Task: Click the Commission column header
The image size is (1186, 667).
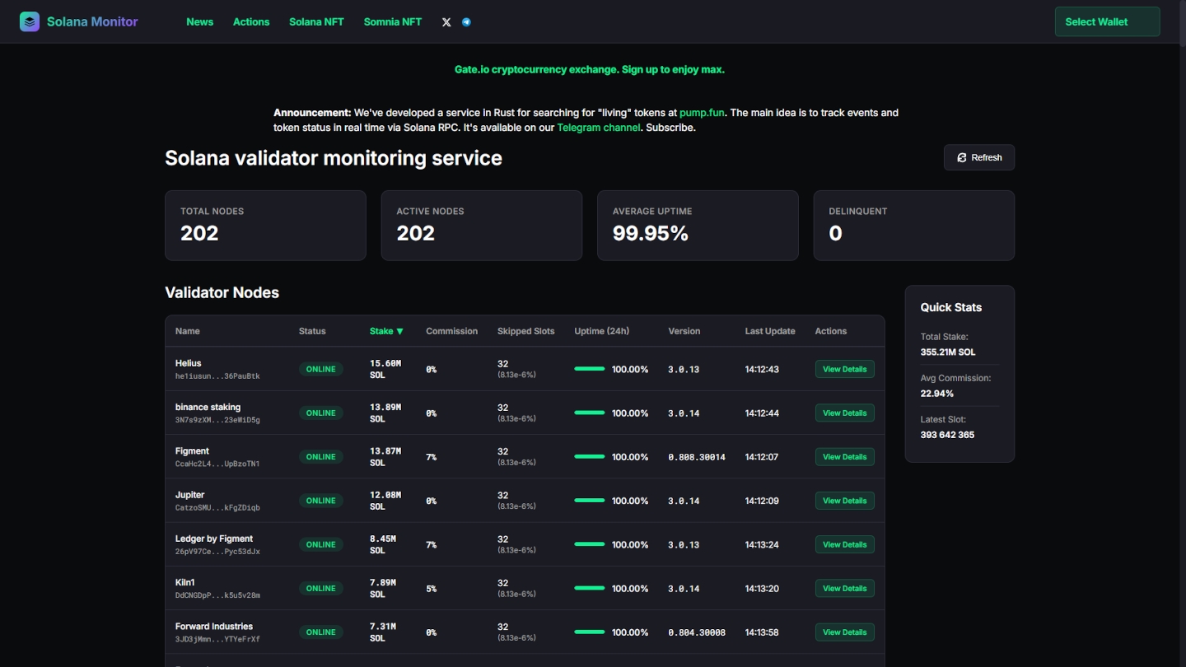Action: click(x=451, y=331)
